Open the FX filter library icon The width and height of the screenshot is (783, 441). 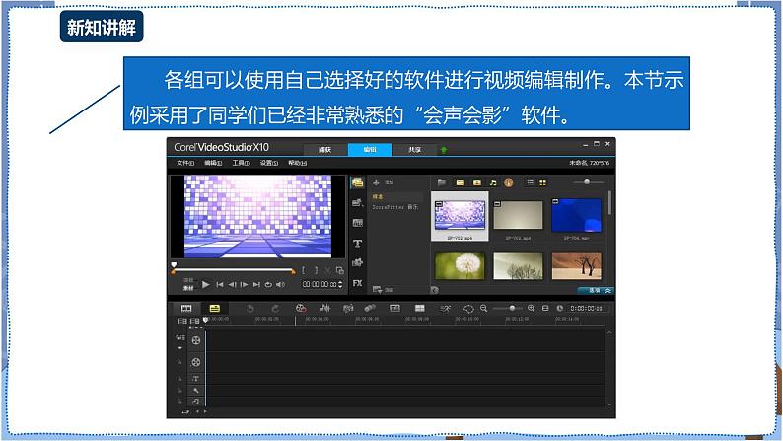tap(357, 283)
